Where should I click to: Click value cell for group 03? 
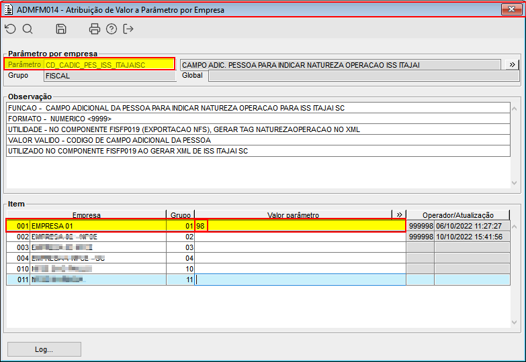coord(300,247)
